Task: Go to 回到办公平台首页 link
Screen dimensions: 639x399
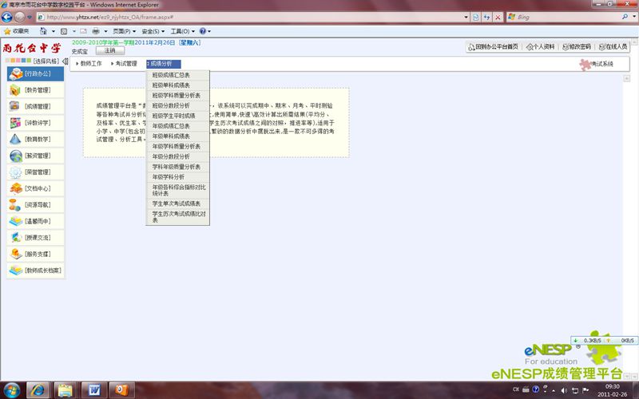Action: coord(492,47)
